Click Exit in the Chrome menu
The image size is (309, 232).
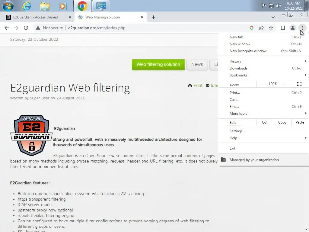(x=263, y=148)
